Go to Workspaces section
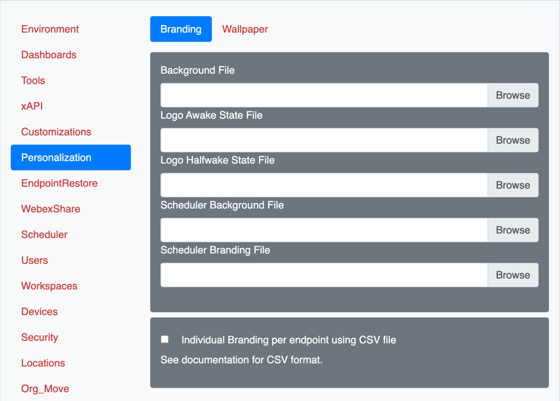This screenshot has height=401, width=560. click(50, 286)
